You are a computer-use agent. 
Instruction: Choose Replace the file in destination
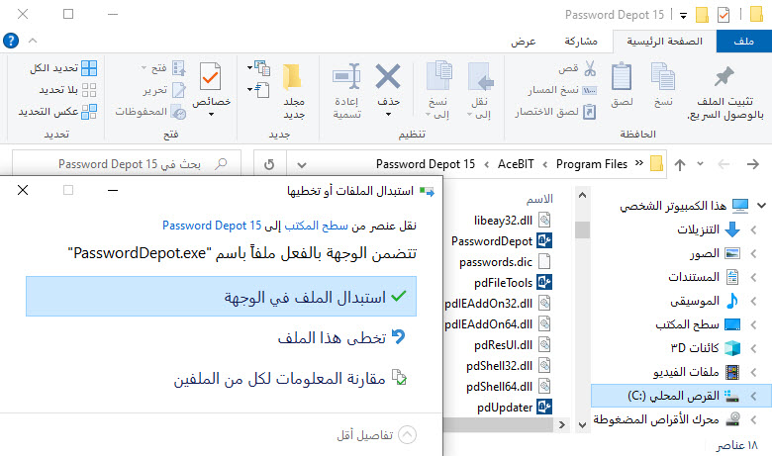tap(221, 297)
